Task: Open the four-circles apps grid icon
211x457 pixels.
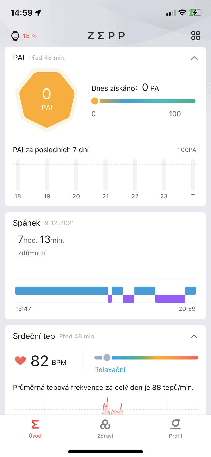Action: pos(196,35)
